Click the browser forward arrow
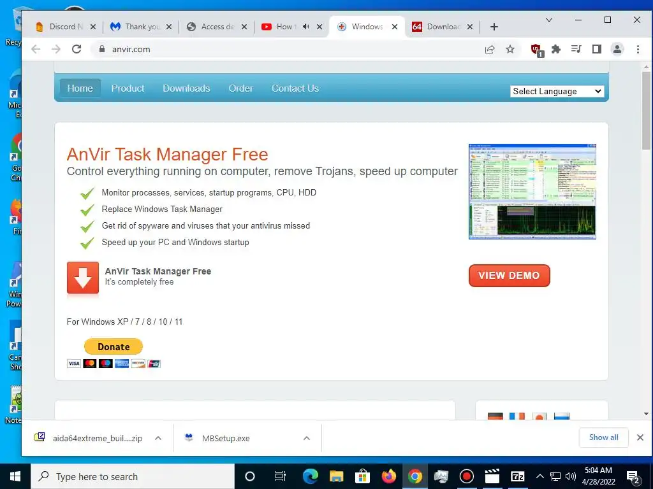 [56, 49]
